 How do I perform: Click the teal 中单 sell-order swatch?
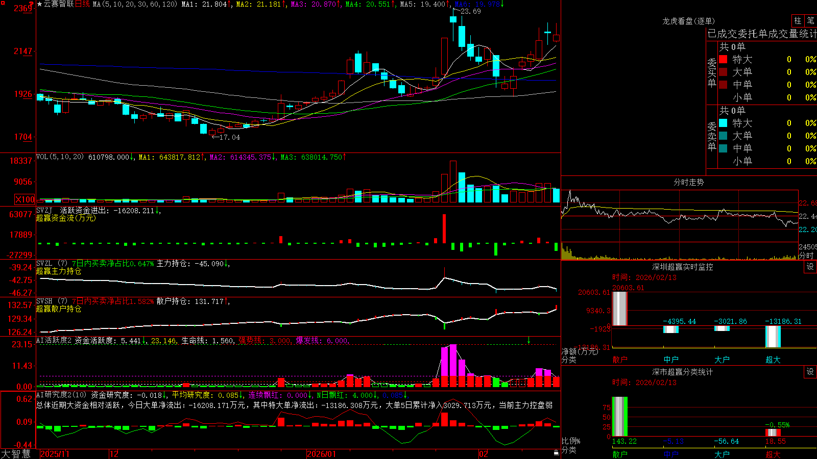pyautogui.click(x=723, y=148)
